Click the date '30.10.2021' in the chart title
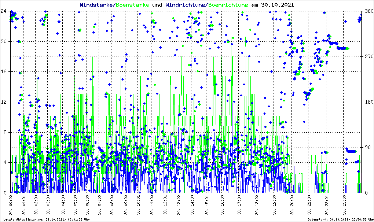The height and width of the screenshot is (222, 374). pyautogui.click(x=277, y=5)
